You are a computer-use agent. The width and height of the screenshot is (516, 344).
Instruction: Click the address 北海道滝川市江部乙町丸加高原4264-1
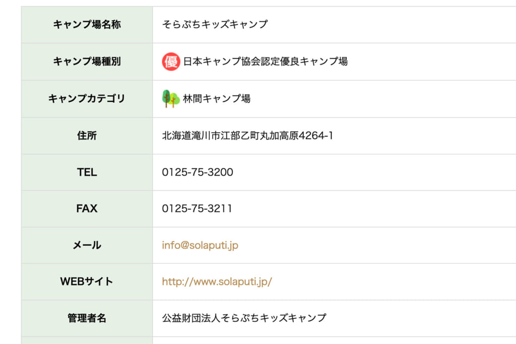tap(247, 136)
